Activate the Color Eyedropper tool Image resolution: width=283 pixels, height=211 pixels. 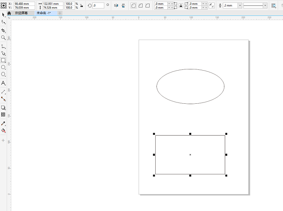coord(3,123)
